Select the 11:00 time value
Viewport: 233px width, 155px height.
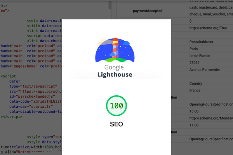pyautogui.click(x=194, y=125)
